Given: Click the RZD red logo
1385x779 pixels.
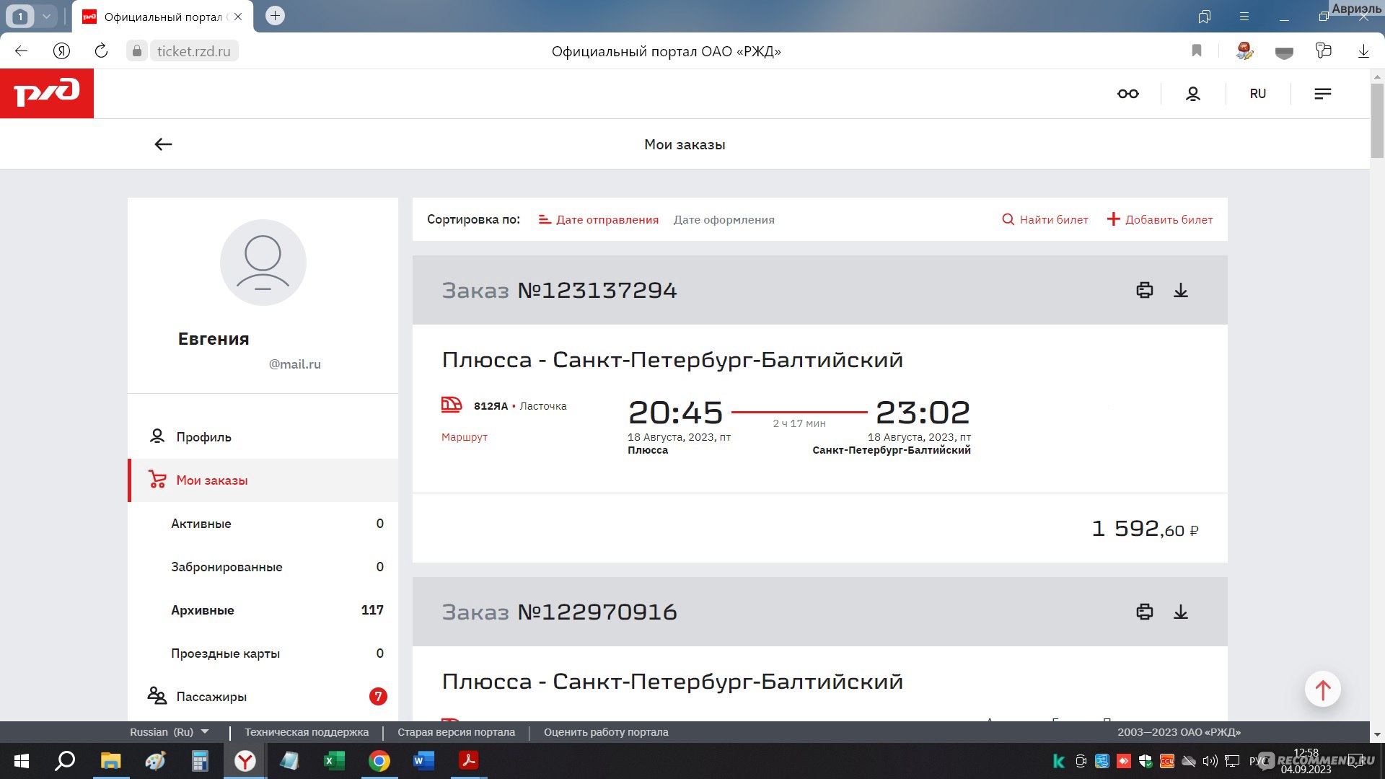Looking at the screenshot, I should point(47,93).
